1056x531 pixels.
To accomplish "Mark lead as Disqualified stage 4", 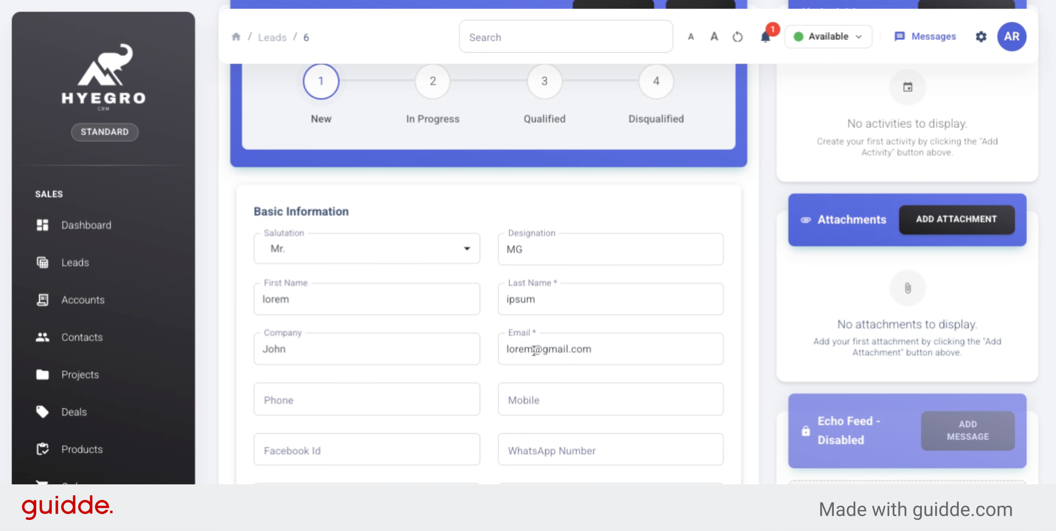I will (656, 81).
